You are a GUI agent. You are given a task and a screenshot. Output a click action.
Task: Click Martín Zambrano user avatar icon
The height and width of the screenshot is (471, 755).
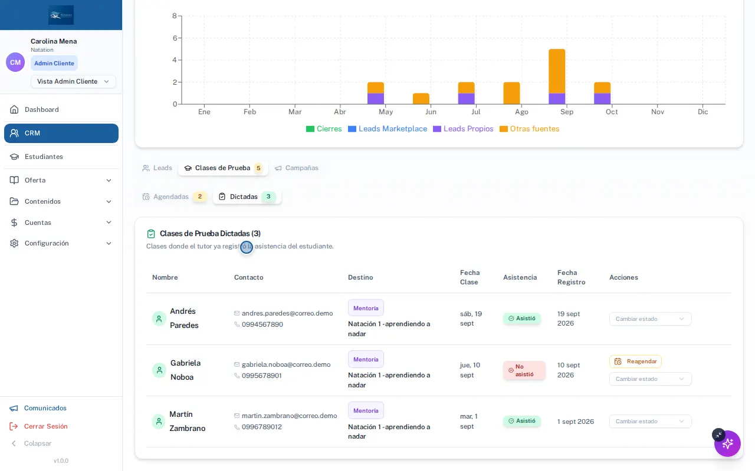click(x=159, y=422)
